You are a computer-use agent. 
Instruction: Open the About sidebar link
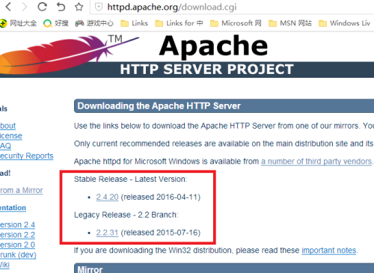[7, 126]
